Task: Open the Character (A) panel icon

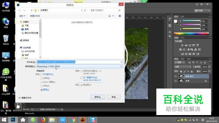Action: 170,32
